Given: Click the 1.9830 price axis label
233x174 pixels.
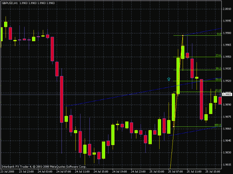Looking at the screenshot, I should click(x=227, y=152).
